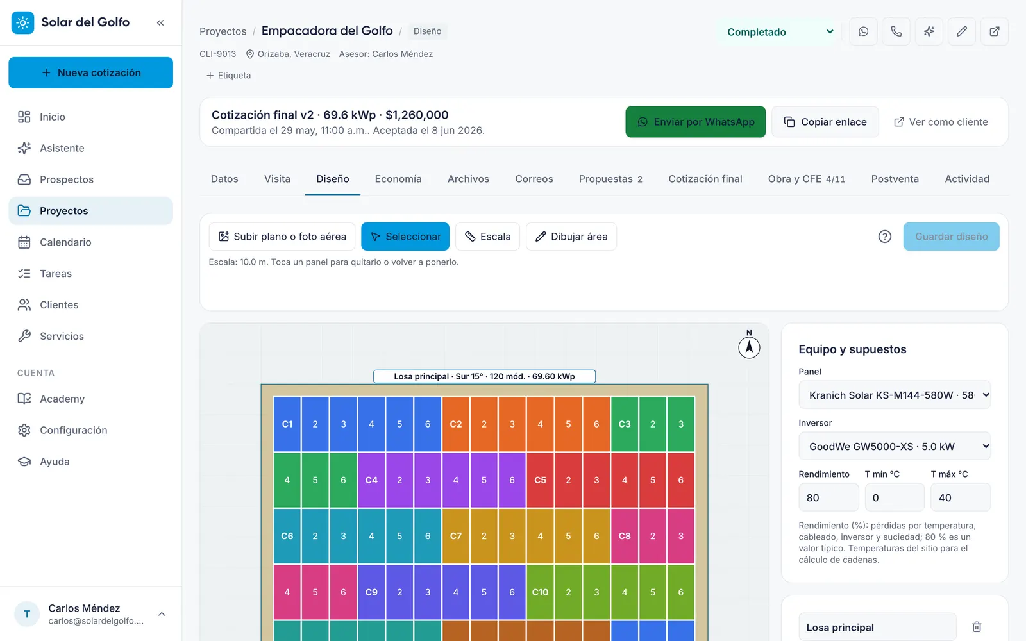1026x641 pixels.
Task: Click the Rendimiento field showing 80
Action: tap(828, 497)
